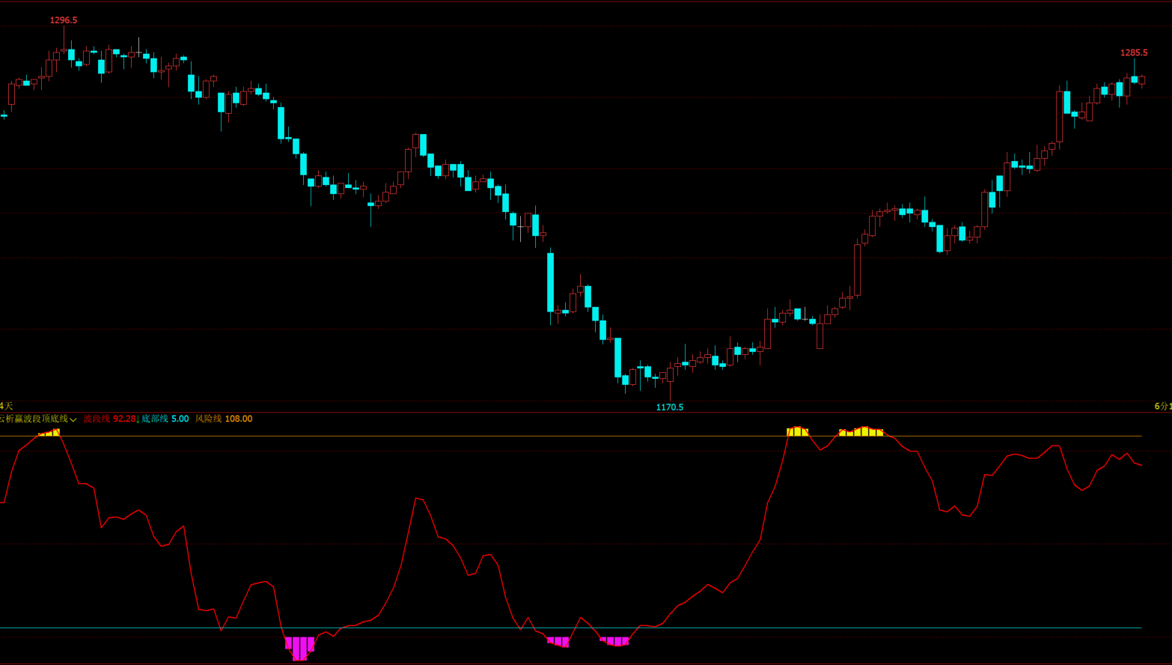
Task: Click the 波段线 label in indicator header
Action: coord(97,419)
